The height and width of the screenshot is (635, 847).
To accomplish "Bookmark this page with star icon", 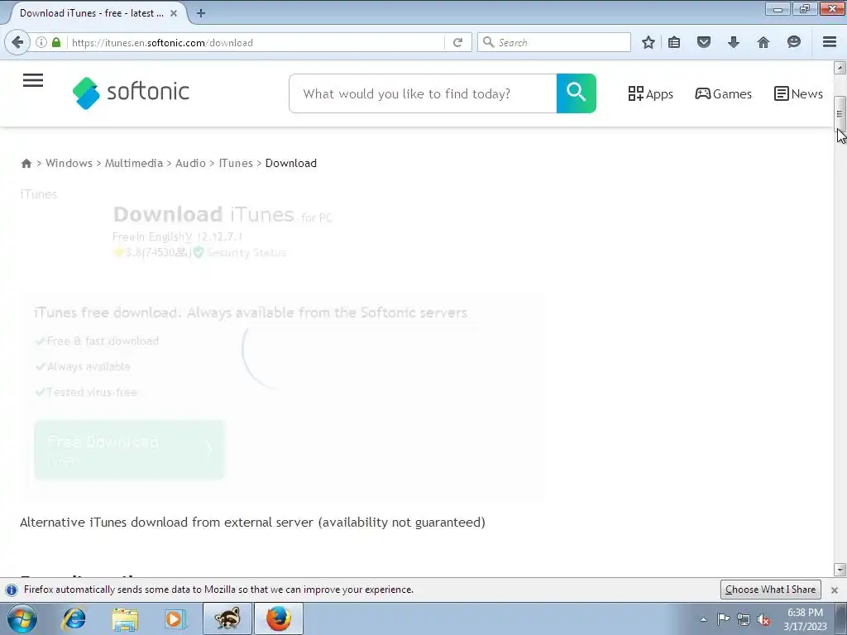I will [648, 42].
